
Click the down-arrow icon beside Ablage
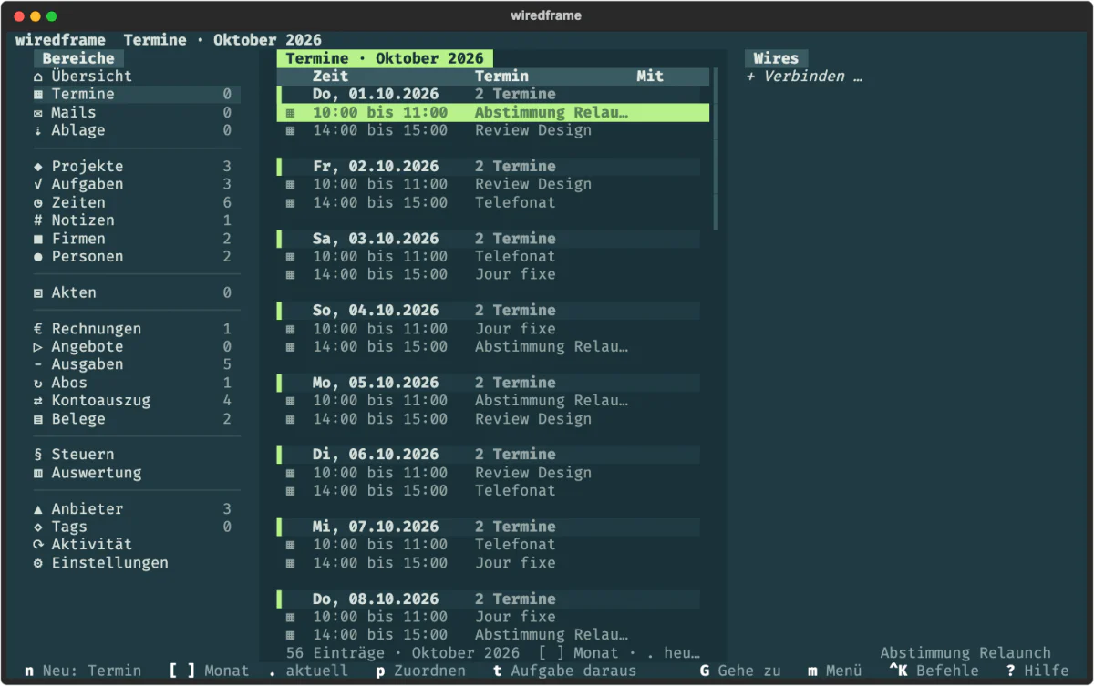[38, 130]
